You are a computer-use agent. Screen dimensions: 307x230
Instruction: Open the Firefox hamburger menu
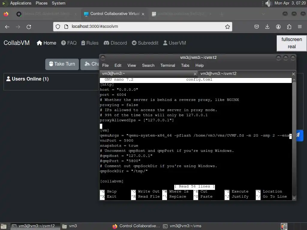tap(300, 27)
